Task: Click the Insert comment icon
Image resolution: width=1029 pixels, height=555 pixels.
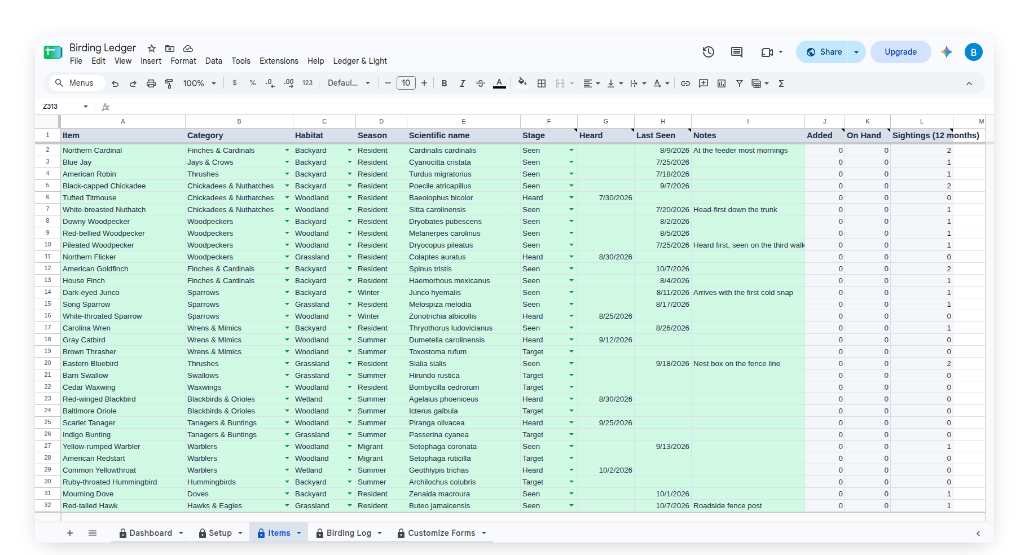Action: pyautogui.click(x=703, y=83)
